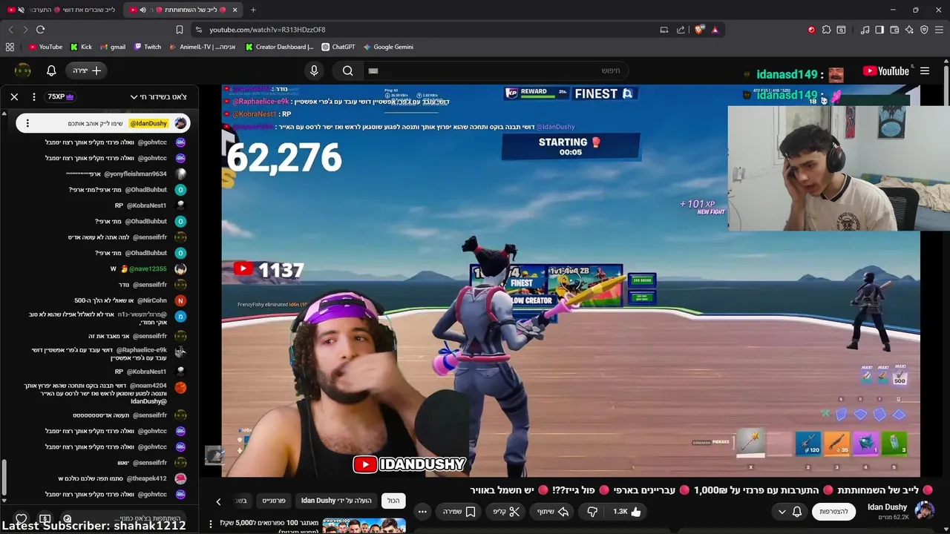Select the פורטנייט filter chip

(x=274, y=501)
